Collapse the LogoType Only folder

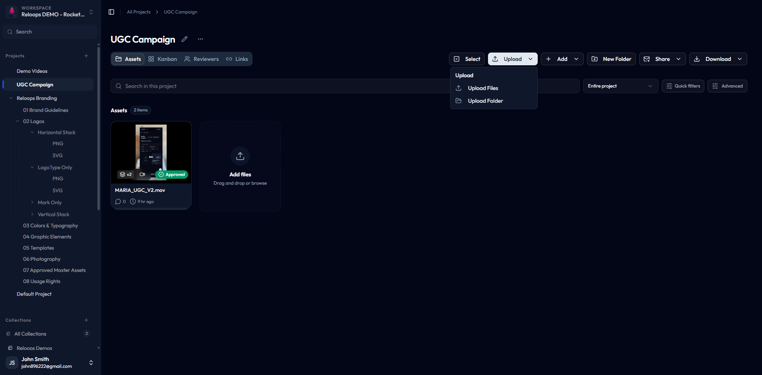[32, 167]
